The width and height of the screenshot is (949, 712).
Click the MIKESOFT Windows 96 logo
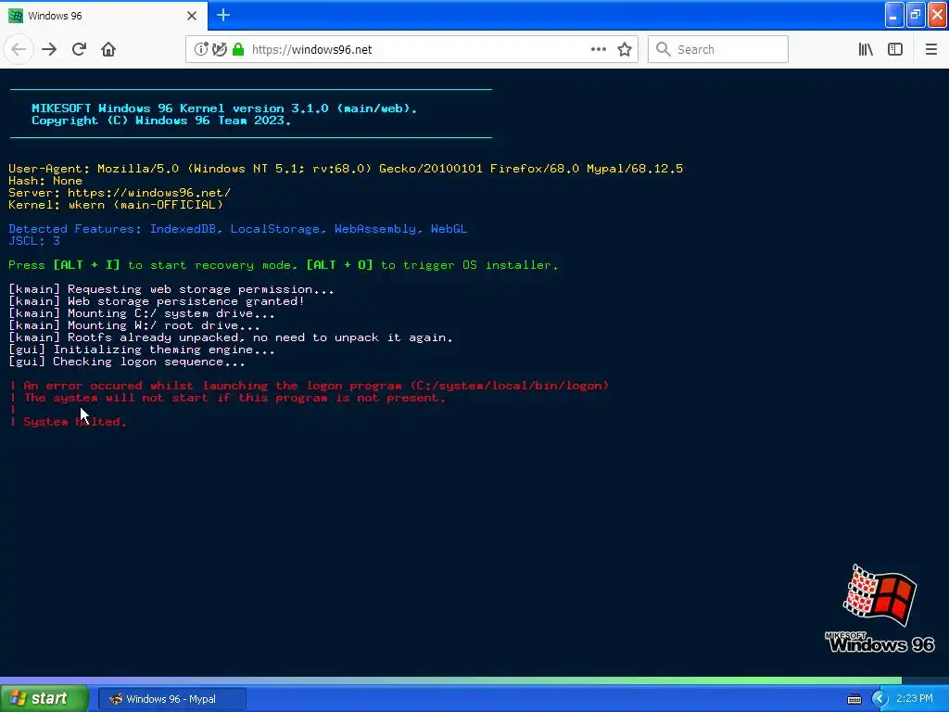tap(880, 609)
